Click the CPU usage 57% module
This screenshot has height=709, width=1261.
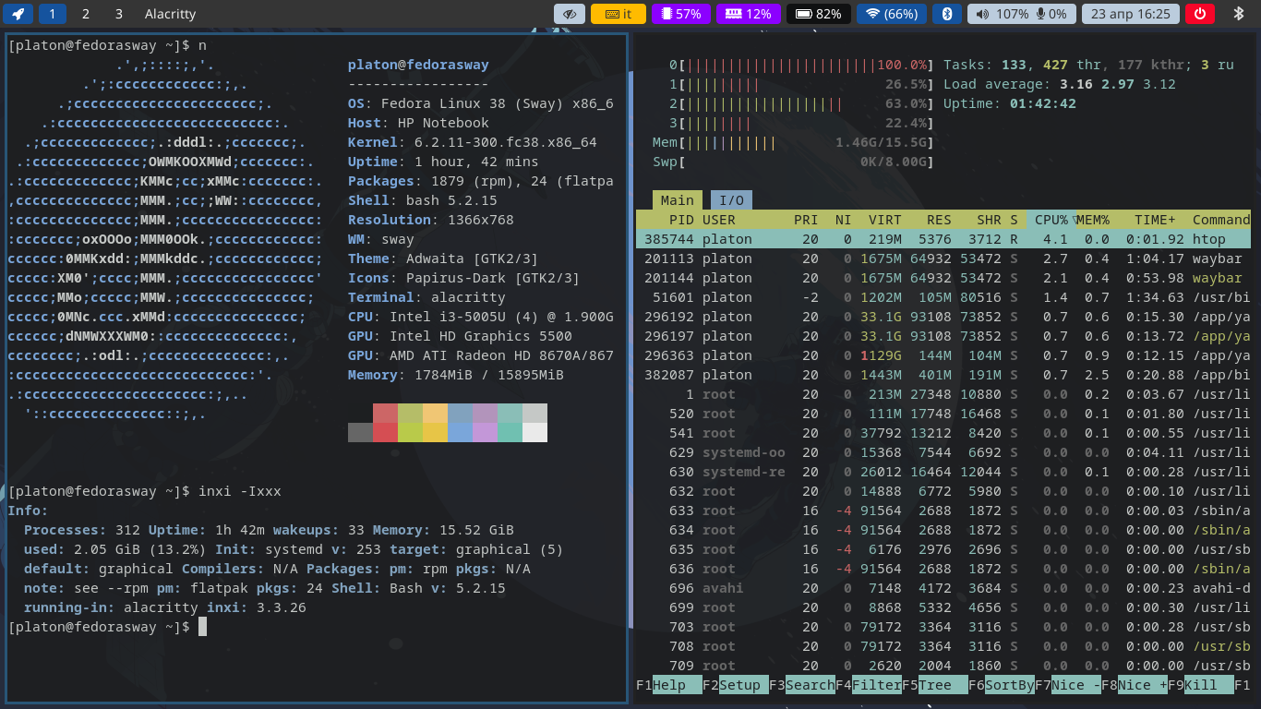(680, 14)
